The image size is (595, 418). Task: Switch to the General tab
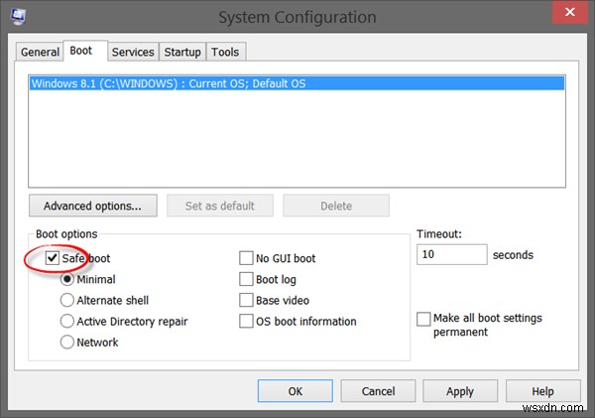click(x=40, y=52)
